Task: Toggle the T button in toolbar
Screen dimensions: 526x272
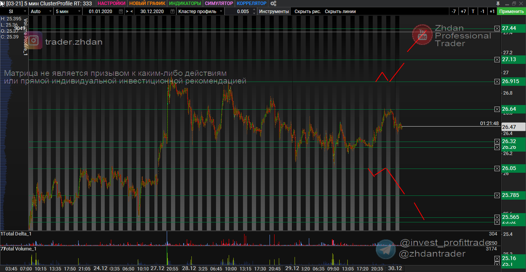Action: click(473, 12)
